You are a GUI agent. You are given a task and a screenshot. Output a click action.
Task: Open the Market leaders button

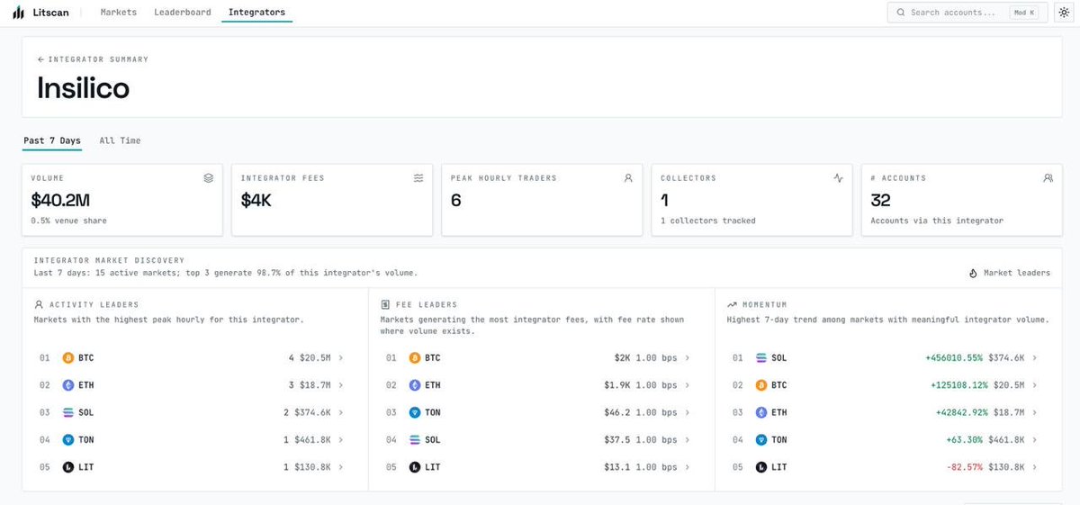click(1009, 273)
